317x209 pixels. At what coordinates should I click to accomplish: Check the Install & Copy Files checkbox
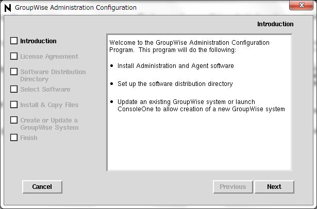click(14, 104)
